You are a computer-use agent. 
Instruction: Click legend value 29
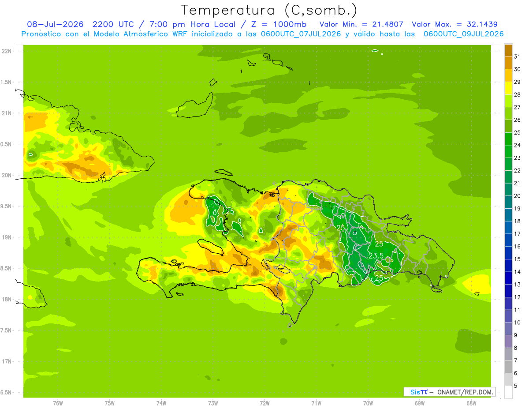click(518, 82)
